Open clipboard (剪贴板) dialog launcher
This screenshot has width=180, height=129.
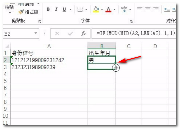(x=40, y=21)
